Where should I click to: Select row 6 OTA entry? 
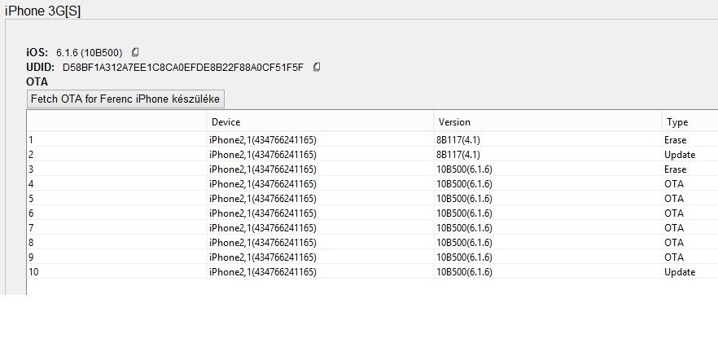coord(372,213)
